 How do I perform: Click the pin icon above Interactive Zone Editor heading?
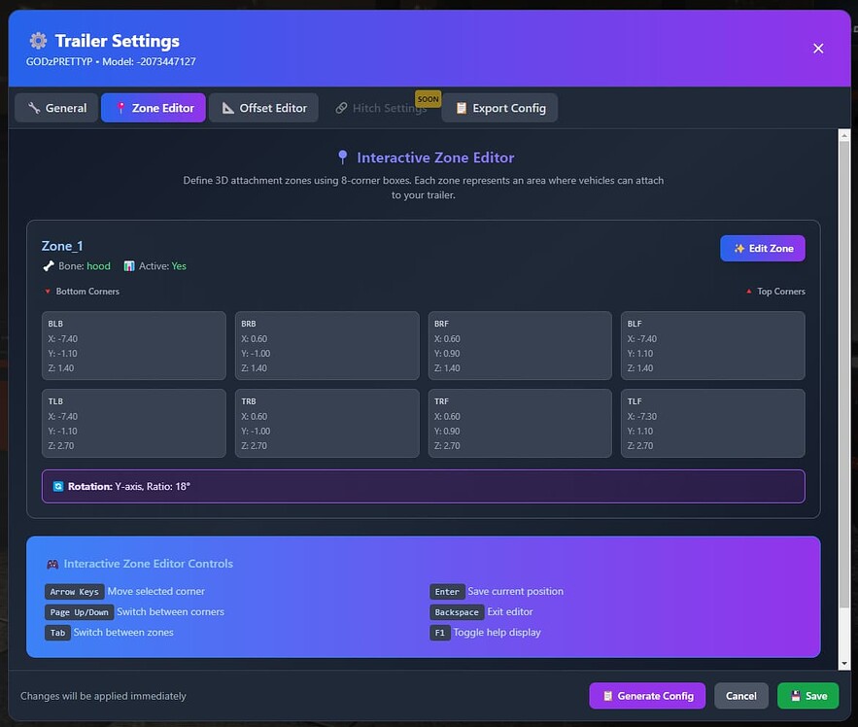coord(342,156)
